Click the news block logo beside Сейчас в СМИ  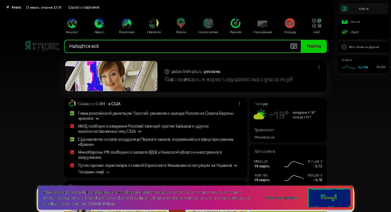tap(72, 104)
